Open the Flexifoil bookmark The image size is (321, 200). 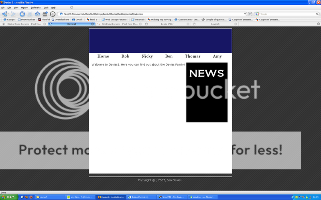[x=44, y=20]
